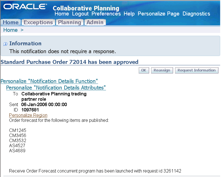Click the text 'This notification does not require a response.'

click(x=63, y=51)
